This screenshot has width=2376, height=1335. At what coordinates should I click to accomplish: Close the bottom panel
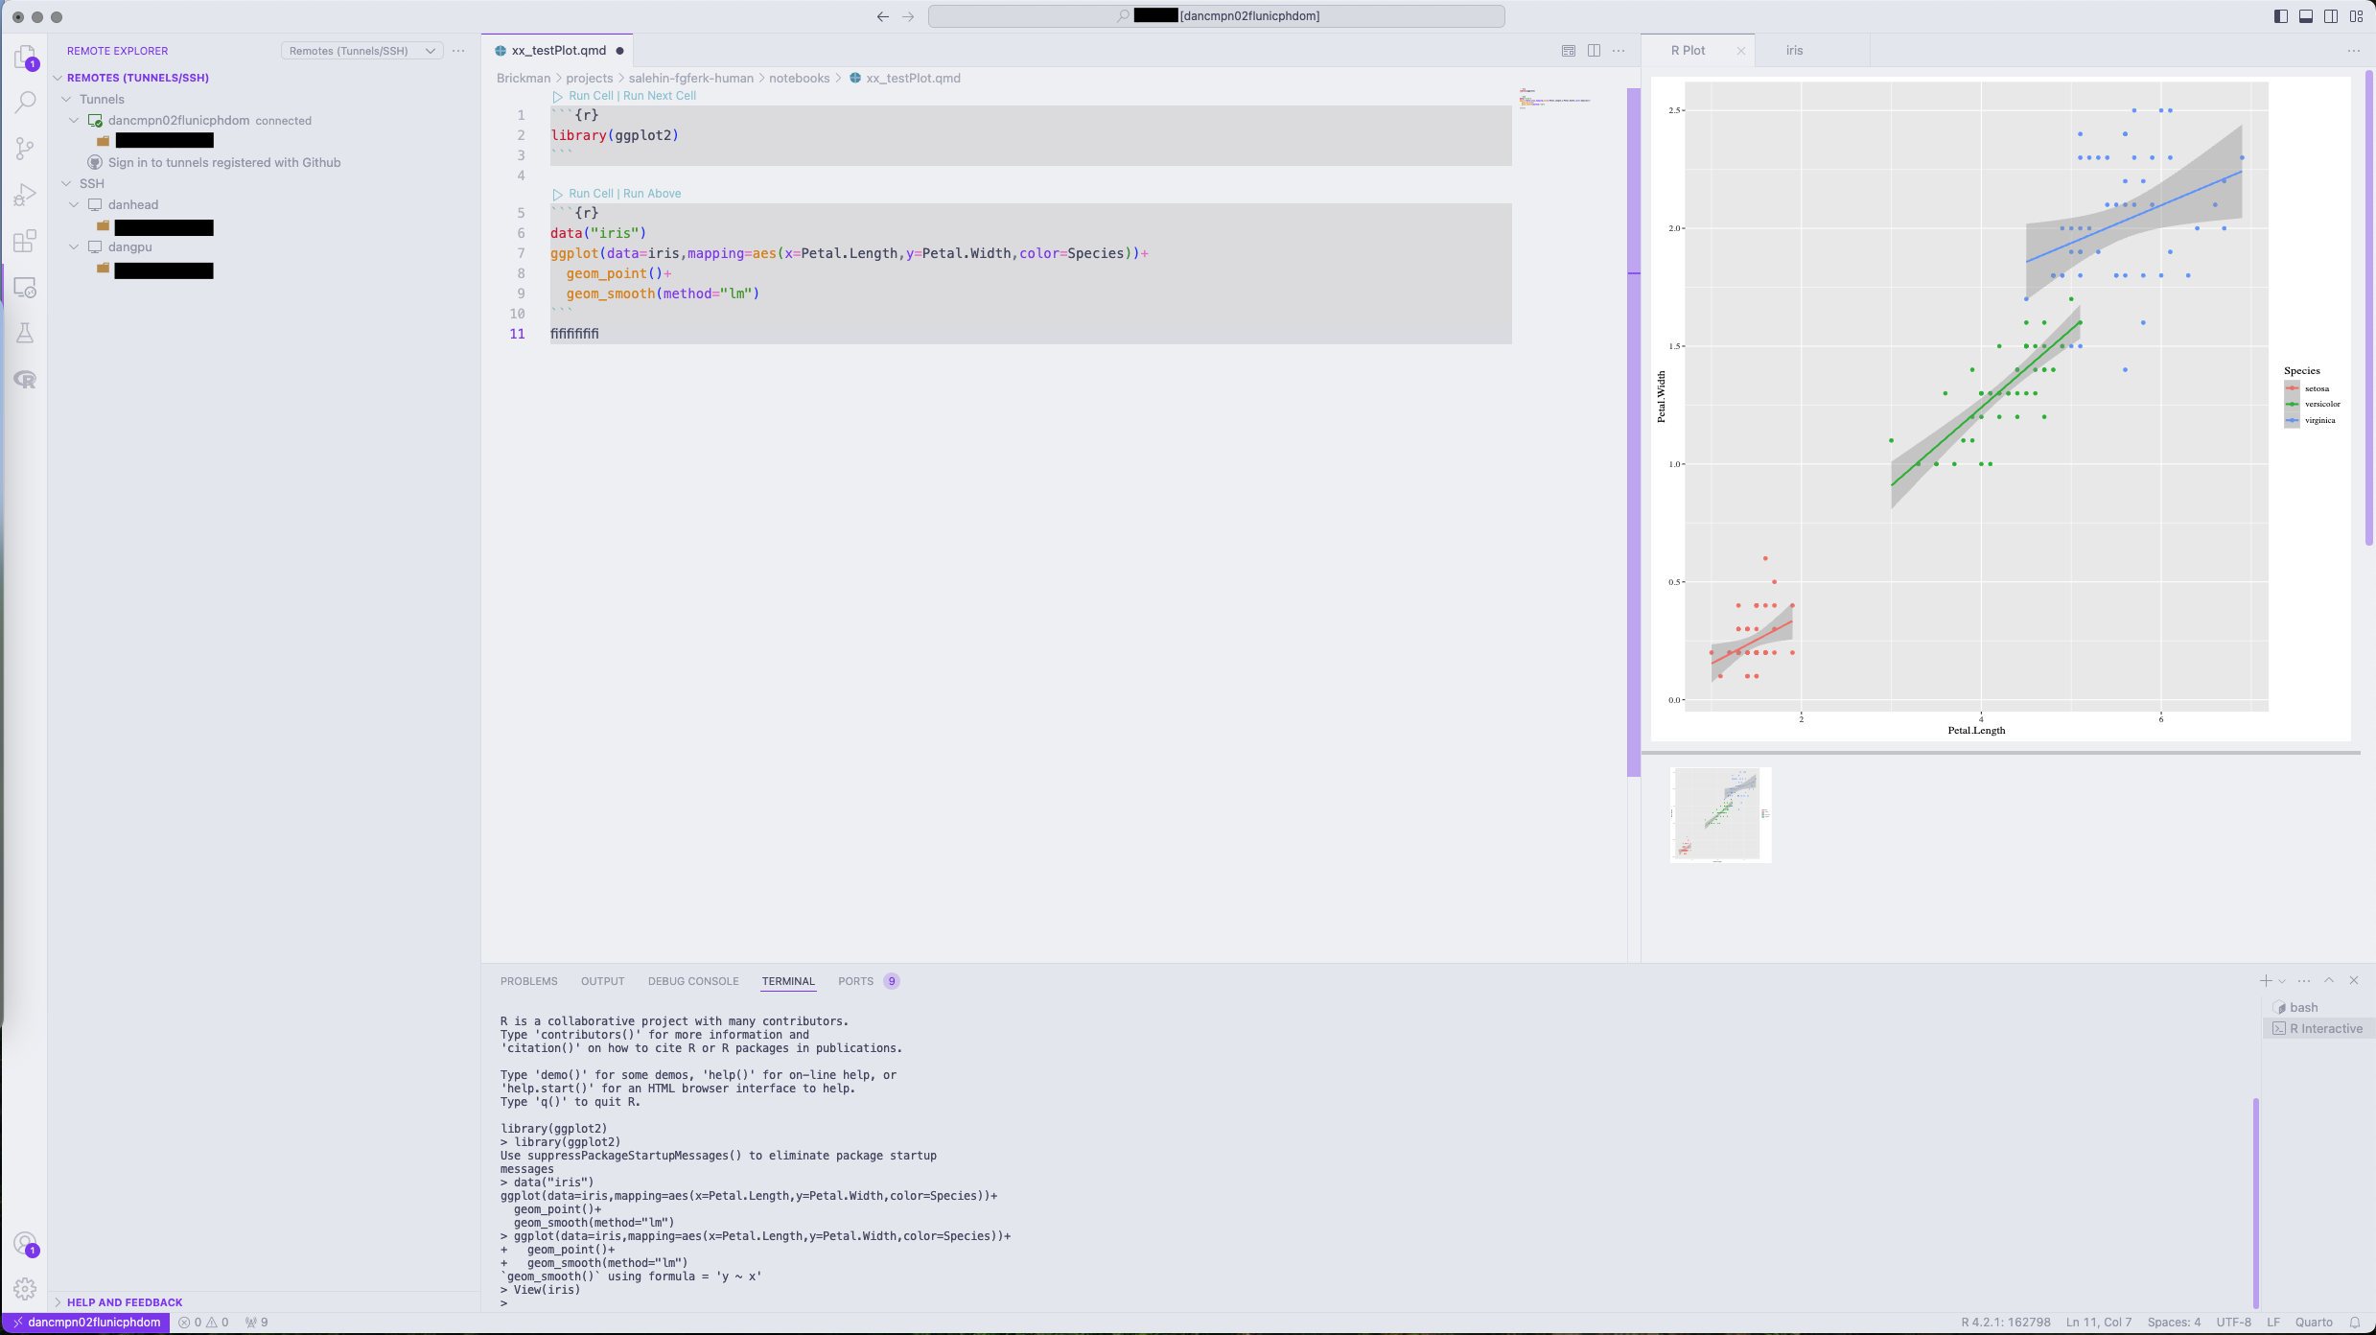2354,980
